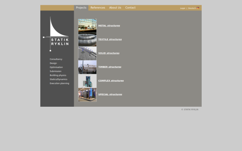Open the TIMBER structures thumbnail image
The image size is (242, 151).
pyautogui.click(x=88, y=67)
